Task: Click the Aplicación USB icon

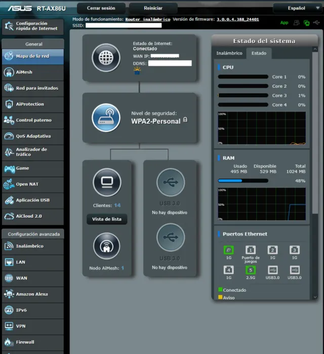Action: click(x=9, y=200)
